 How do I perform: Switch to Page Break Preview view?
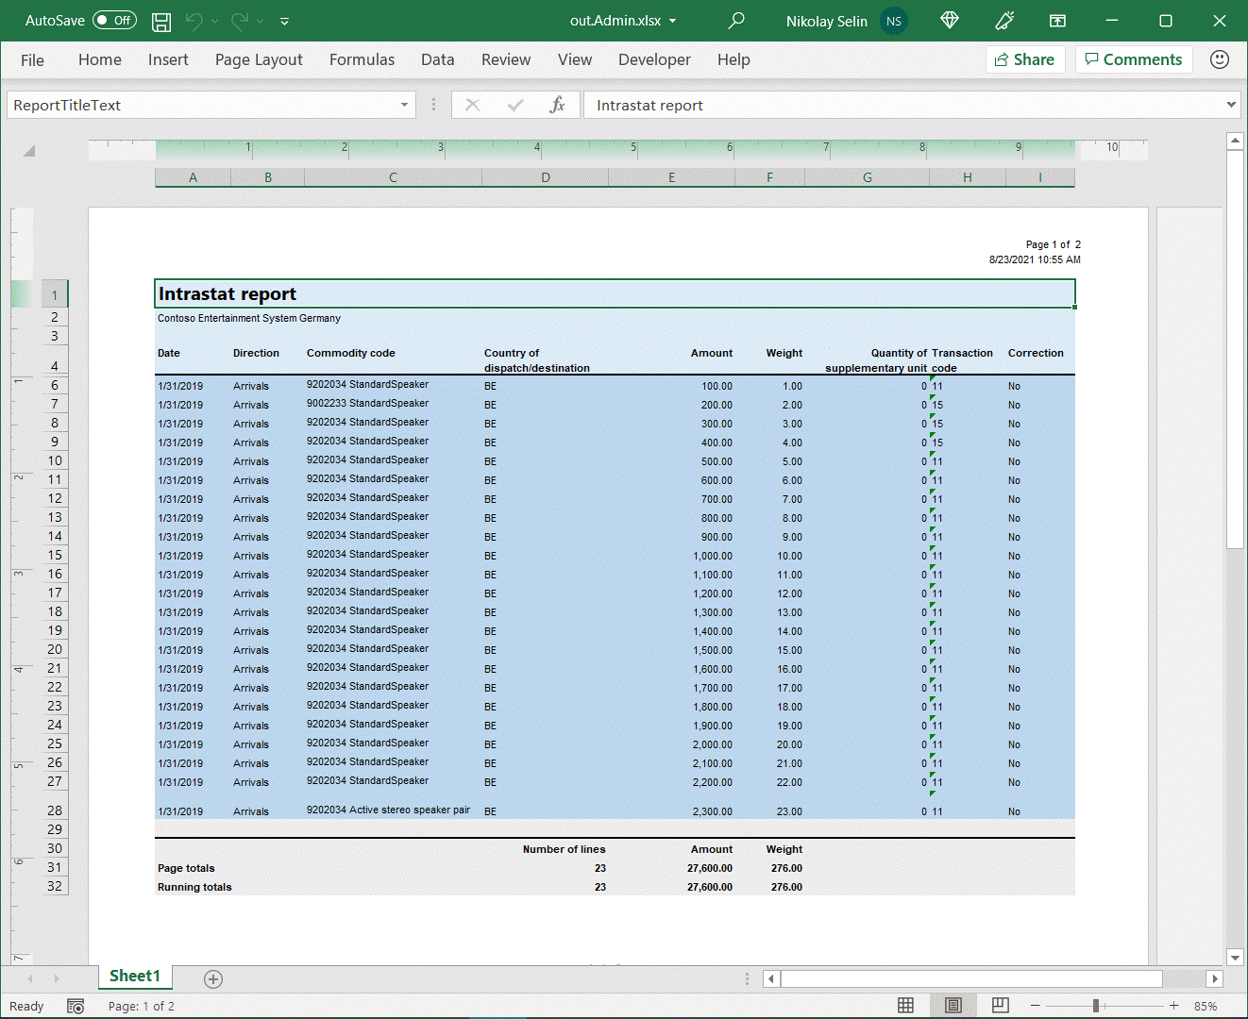point(1000,1005)
